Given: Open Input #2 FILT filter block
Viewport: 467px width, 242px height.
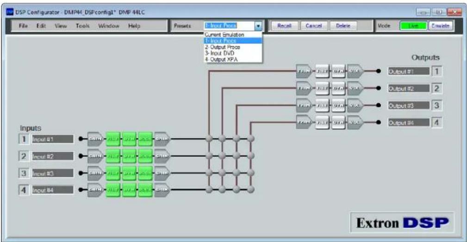Looking at the screenshot, I should click(113, 156).
